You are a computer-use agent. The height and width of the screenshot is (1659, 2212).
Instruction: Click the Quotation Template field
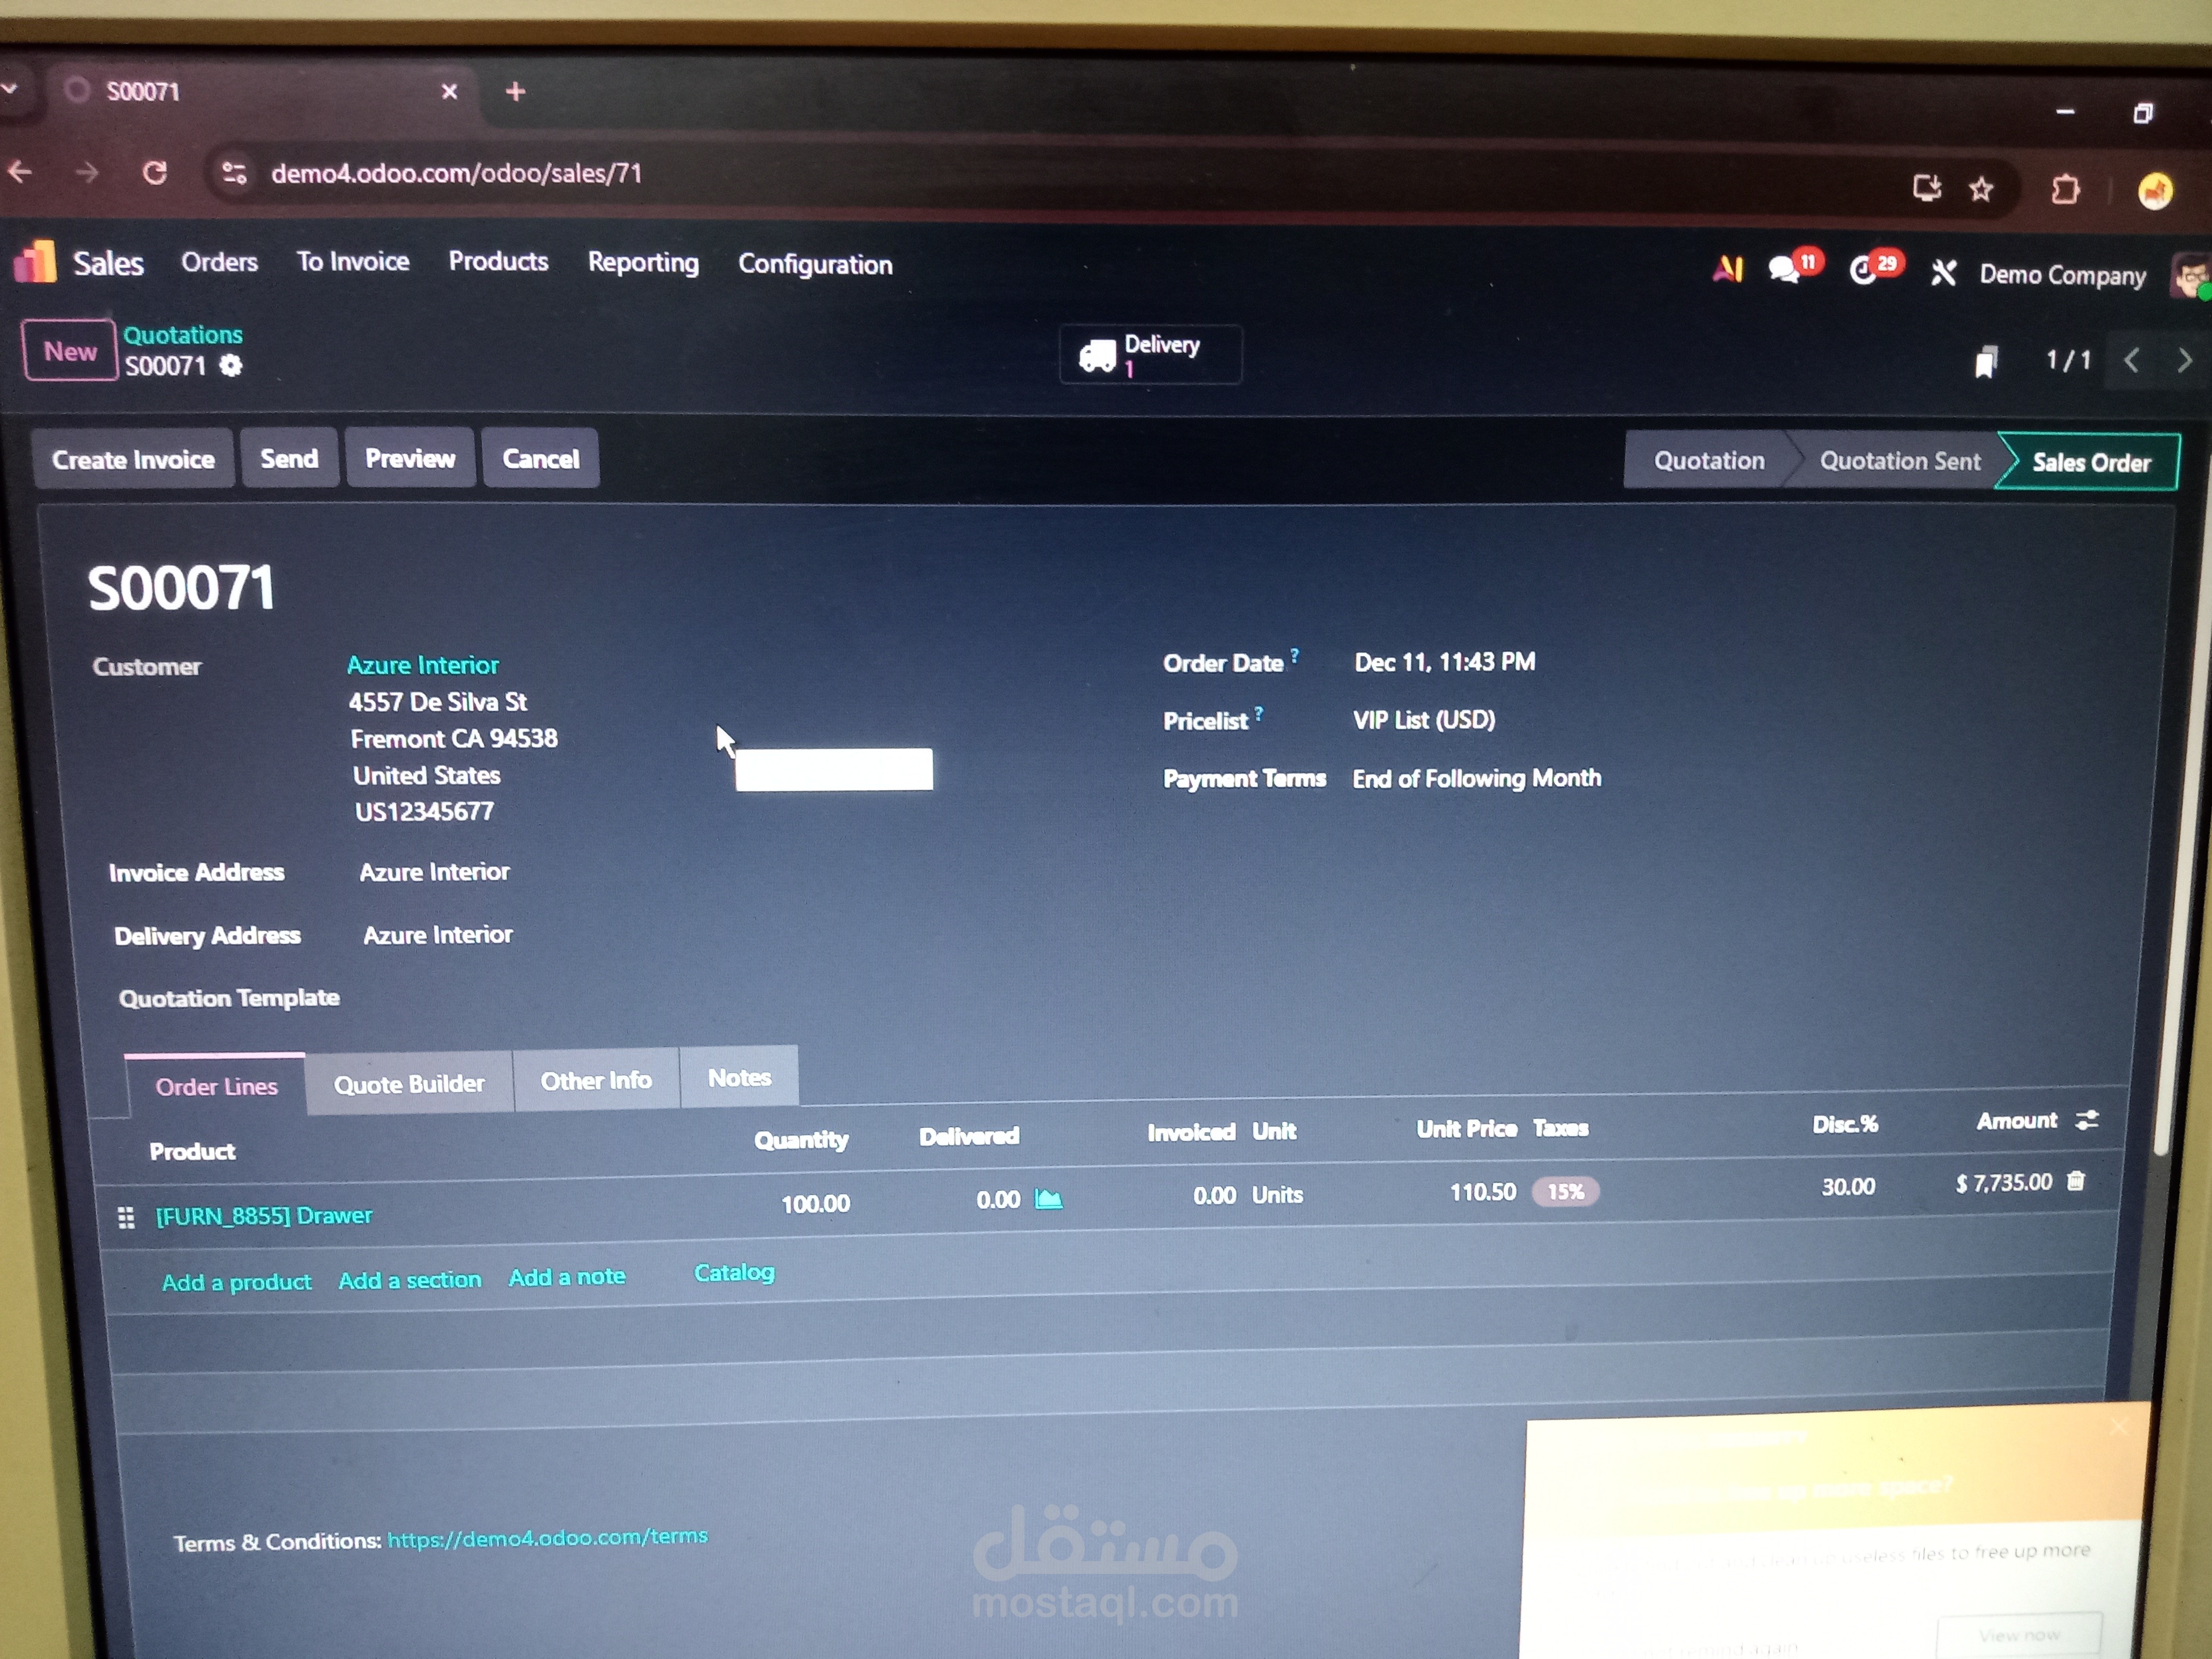click(x=229, y=998)
